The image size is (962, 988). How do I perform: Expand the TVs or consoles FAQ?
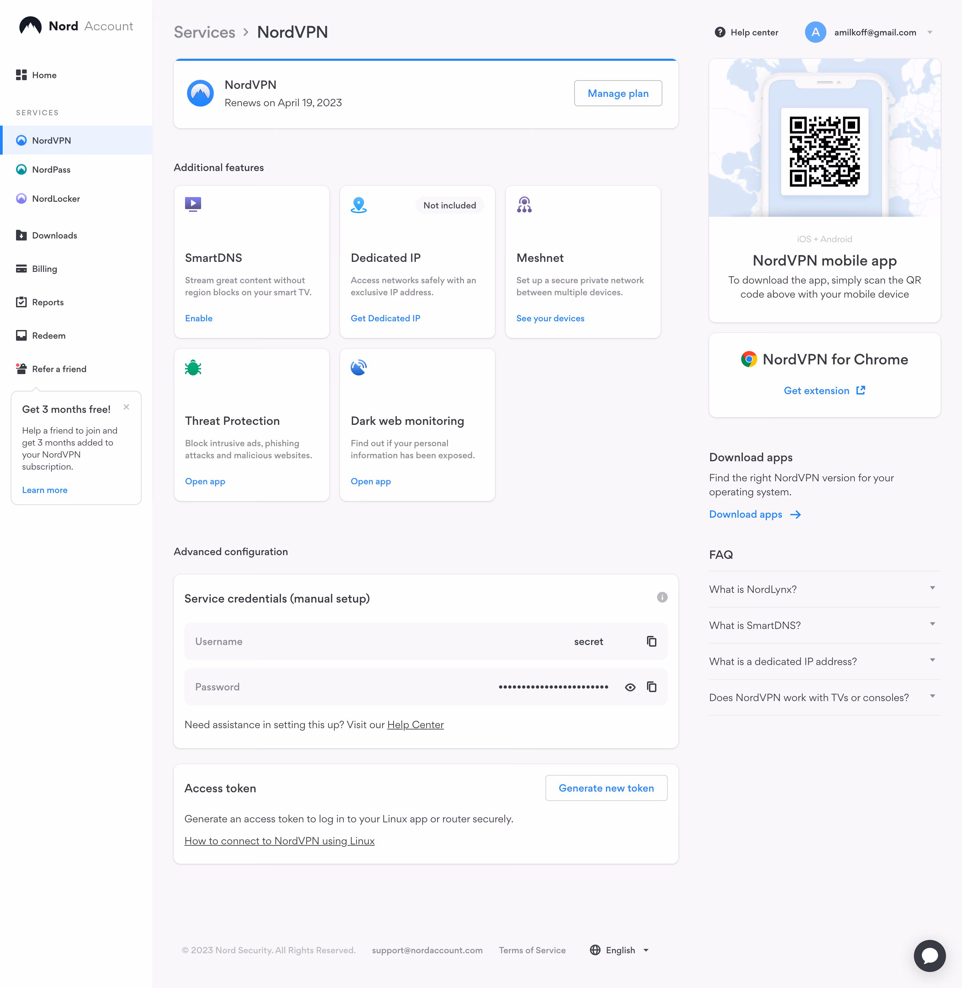click(825, 697)
